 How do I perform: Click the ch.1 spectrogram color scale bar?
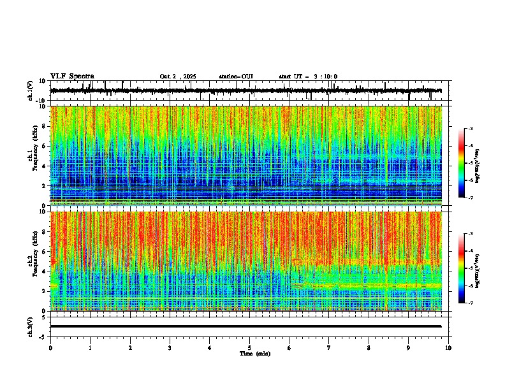tap(462, 163)
